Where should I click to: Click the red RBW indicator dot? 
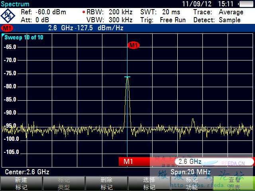tap(84, 12)
